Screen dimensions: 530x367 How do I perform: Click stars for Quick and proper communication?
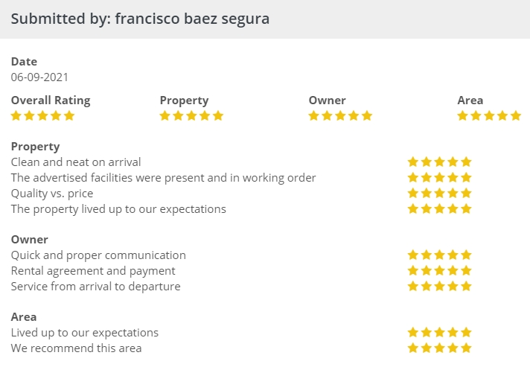(x=439, y=255)
